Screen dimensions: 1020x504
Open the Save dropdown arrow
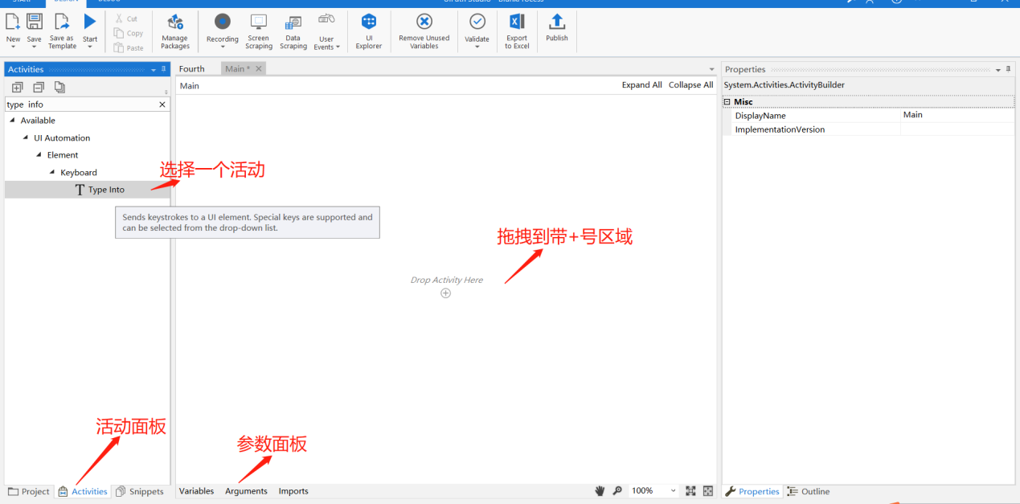tap(34, 47)
